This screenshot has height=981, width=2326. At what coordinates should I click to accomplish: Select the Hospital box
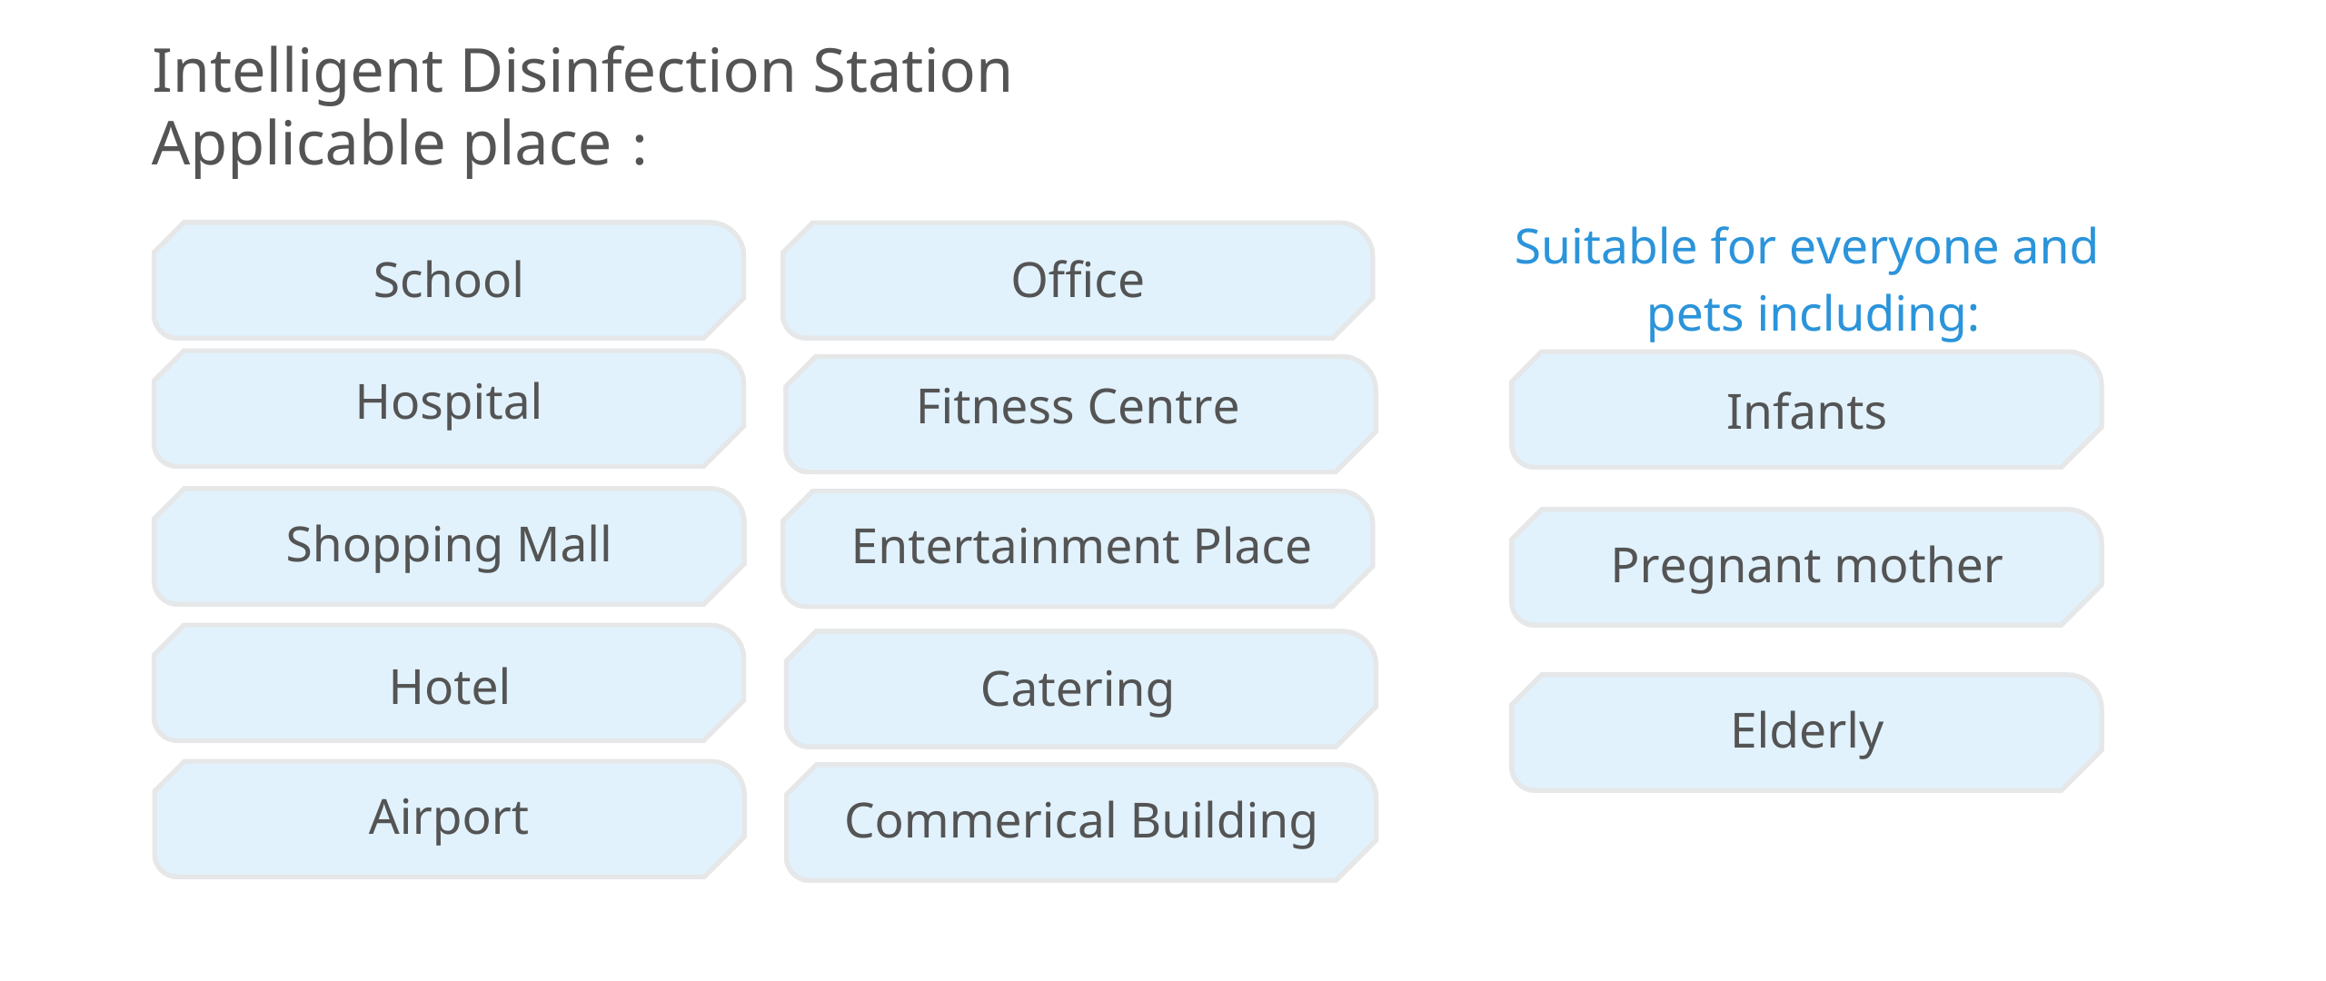click(449, 409)
